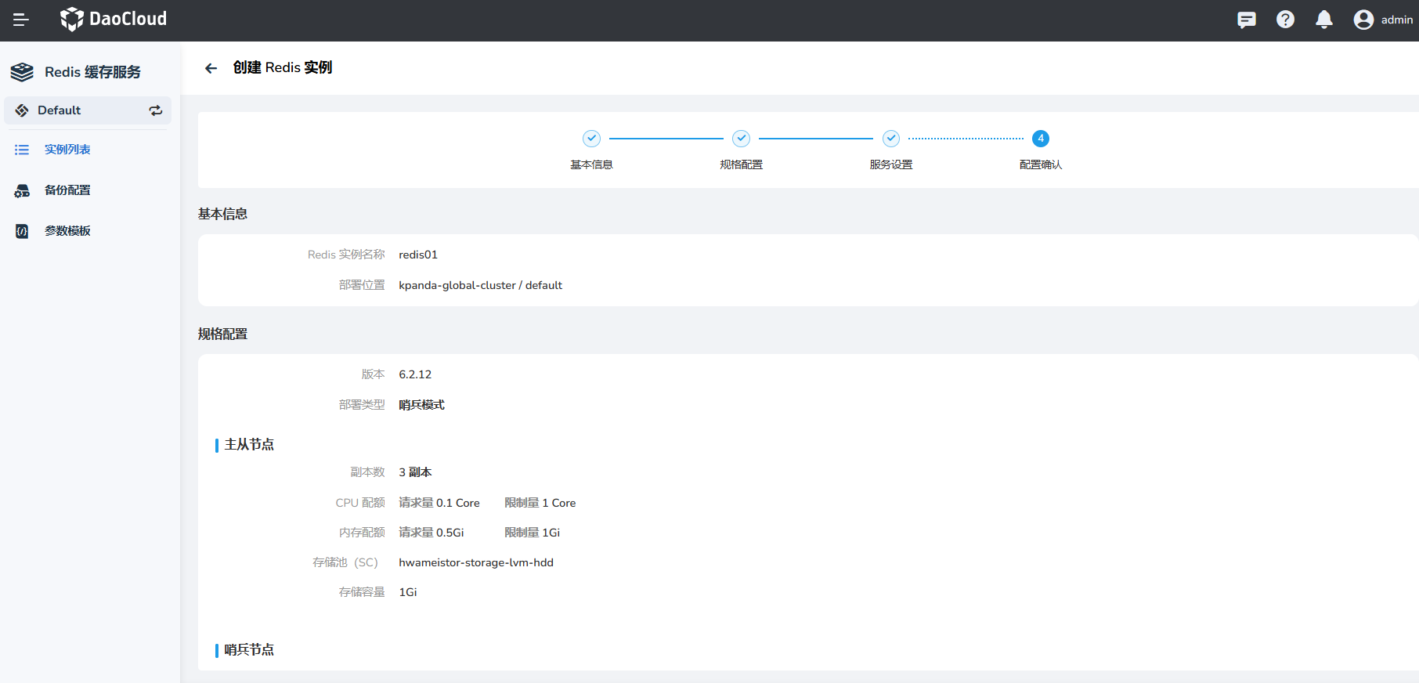Click the DaoCloud logo
This screenshot has width=1419, height=683.
(x=114, y=19)
